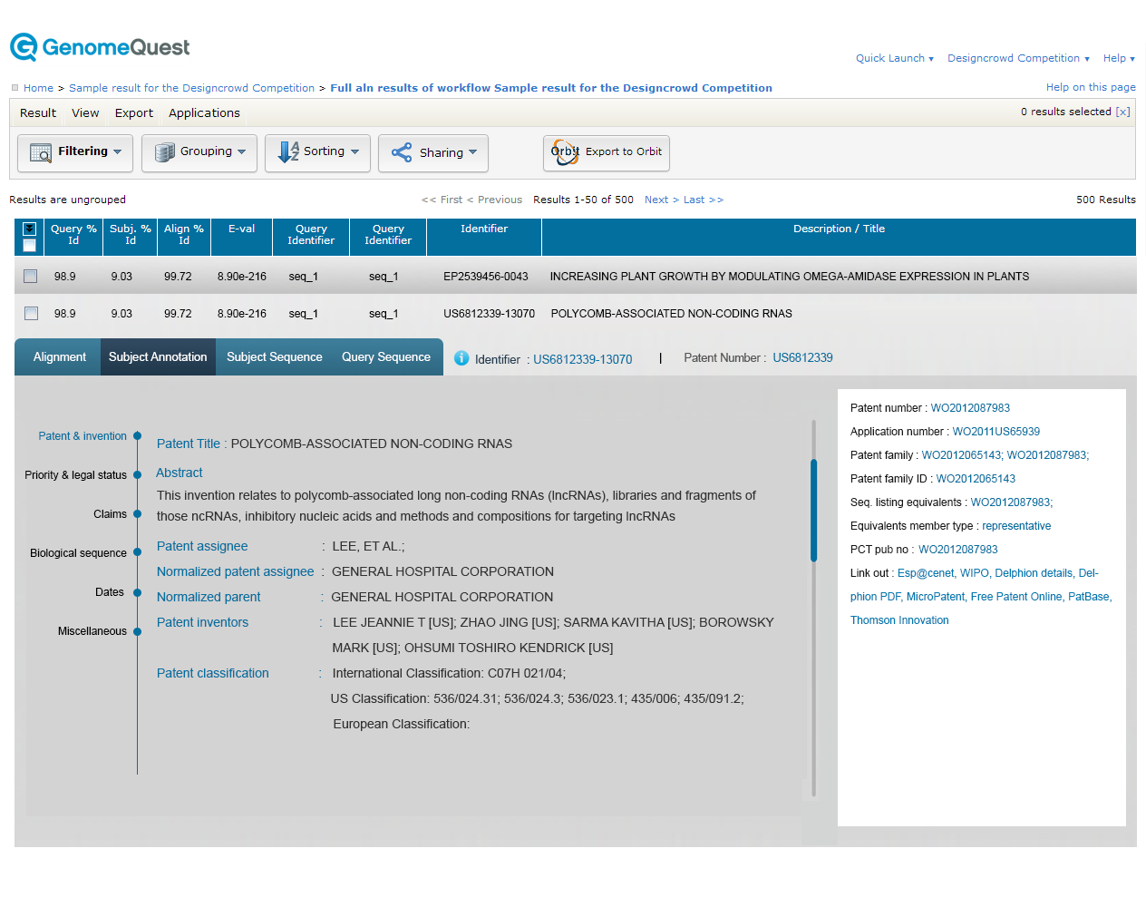
Task: Click the blue info icon beside Identifier
Action: click(x=461, y=358)
